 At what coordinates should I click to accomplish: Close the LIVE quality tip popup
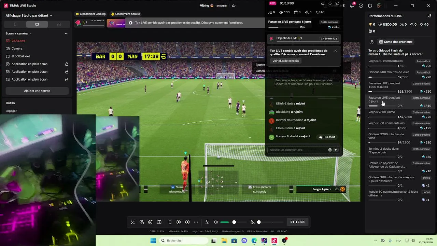coord(335,51)
